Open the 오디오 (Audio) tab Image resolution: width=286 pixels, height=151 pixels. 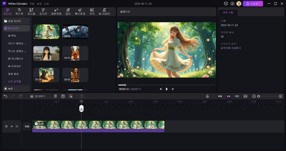tap(43, 12)
